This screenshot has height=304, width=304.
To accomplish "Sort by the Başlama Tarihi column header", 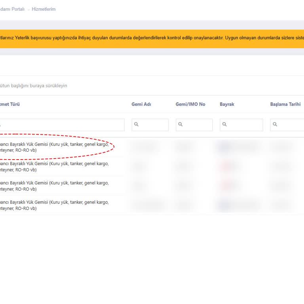I will (x=285, y=104).
